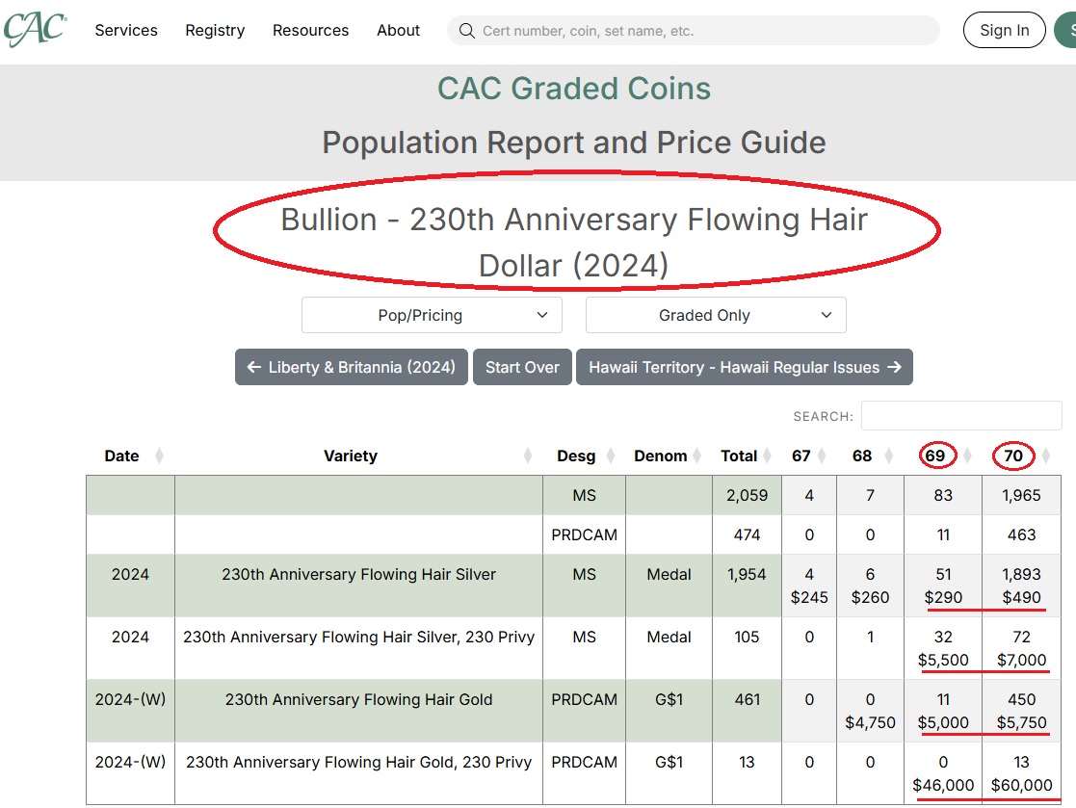Click the table SEARCH input field
1076x808 pixels.
pos(960,416)
